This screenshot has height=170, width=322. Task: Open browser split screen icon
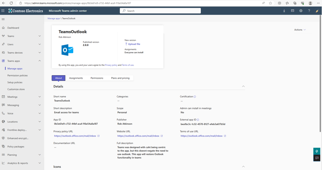click(279, 3)
